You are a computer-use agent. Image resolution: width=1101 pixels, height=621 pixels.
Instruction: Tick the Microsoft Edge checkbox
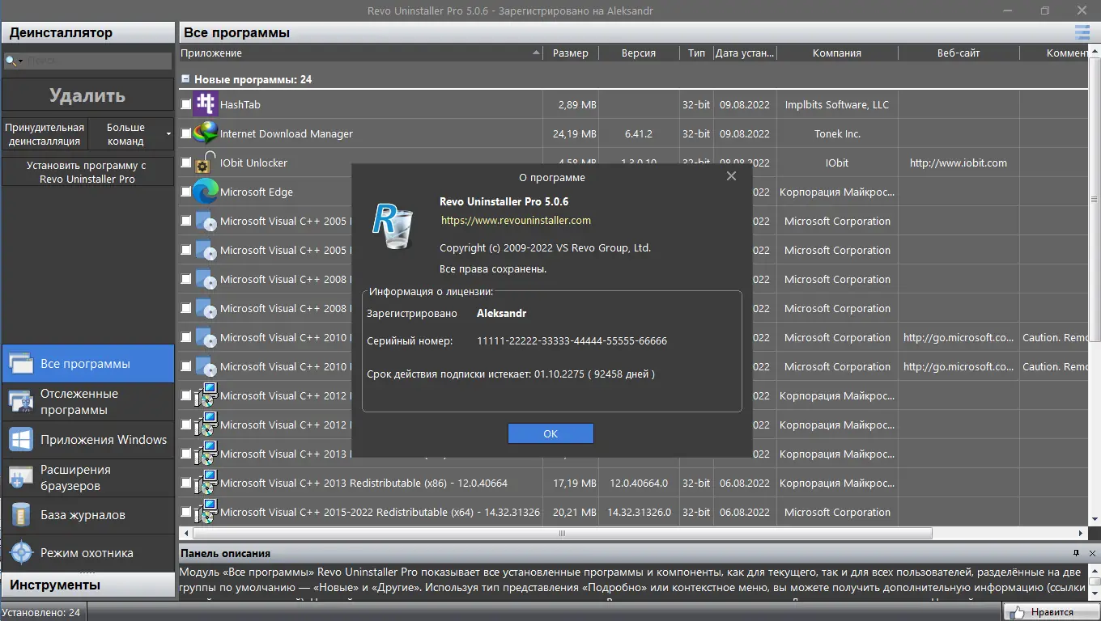pos(186,192)
